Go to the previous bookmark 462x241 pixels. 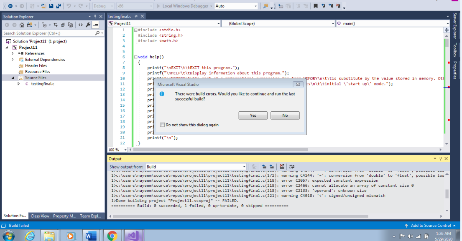coord(324,6)
